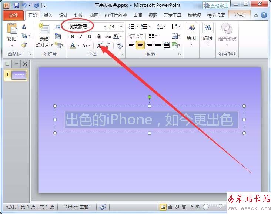Viewport: 271px width, 214px height.
Task: Switch to Slide Sorter view
Action: [x=170, y=207]
